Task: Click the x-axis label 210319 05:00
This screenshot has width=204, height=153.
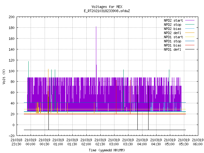Action: [x=170, y=142]
